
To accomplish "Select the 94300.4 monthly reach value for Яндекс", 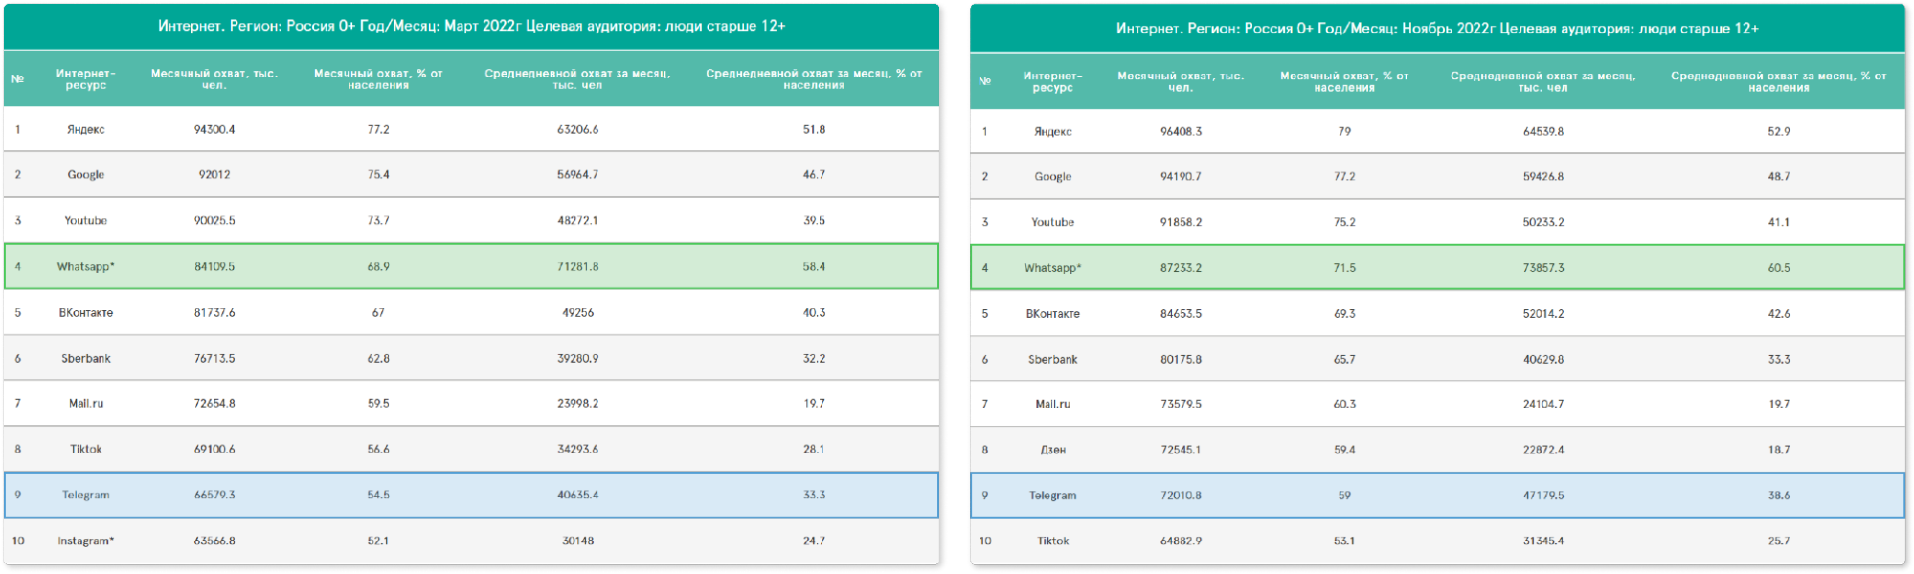I will pyautogui.click(x=214, y=129).
